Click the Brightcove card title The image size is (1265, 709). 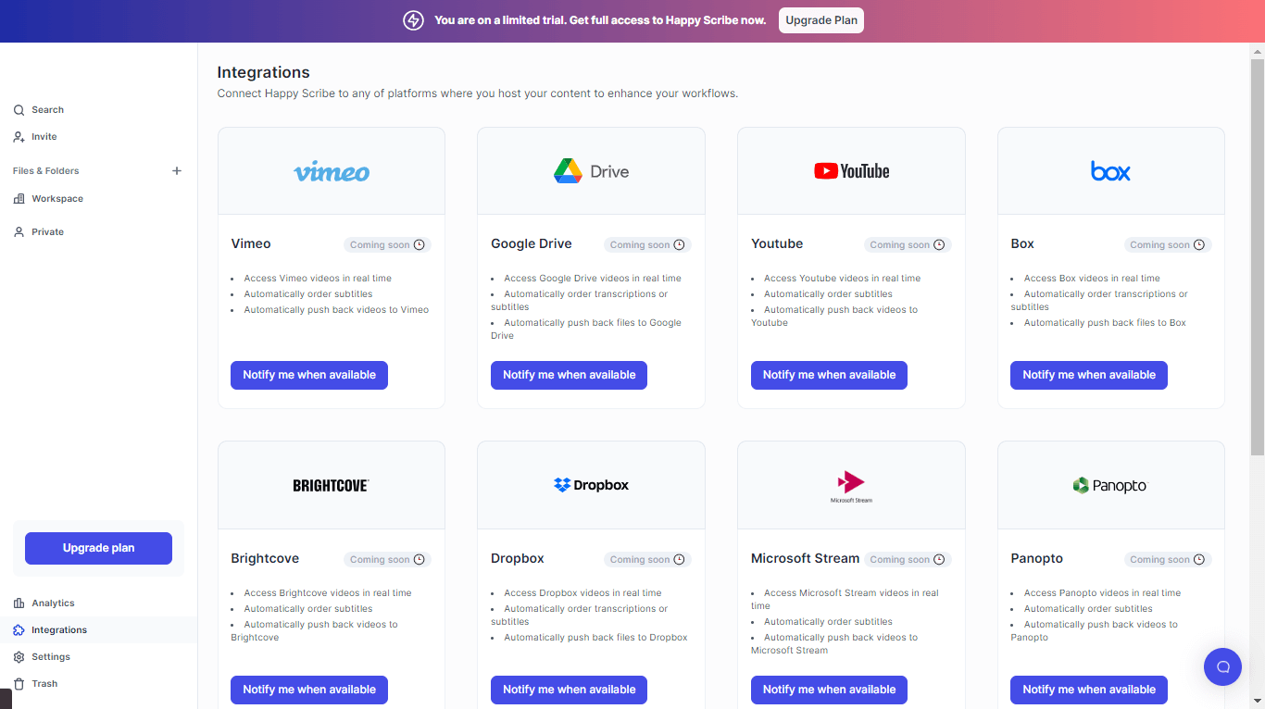(x=266, y=559)
